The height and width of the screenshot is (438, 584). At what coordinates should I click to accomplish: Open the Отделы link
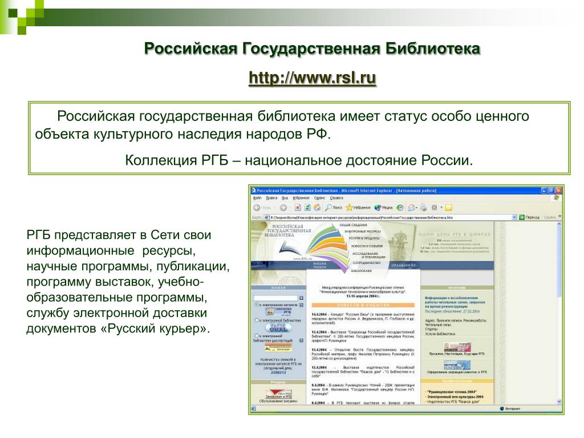[x=431, y=329]
